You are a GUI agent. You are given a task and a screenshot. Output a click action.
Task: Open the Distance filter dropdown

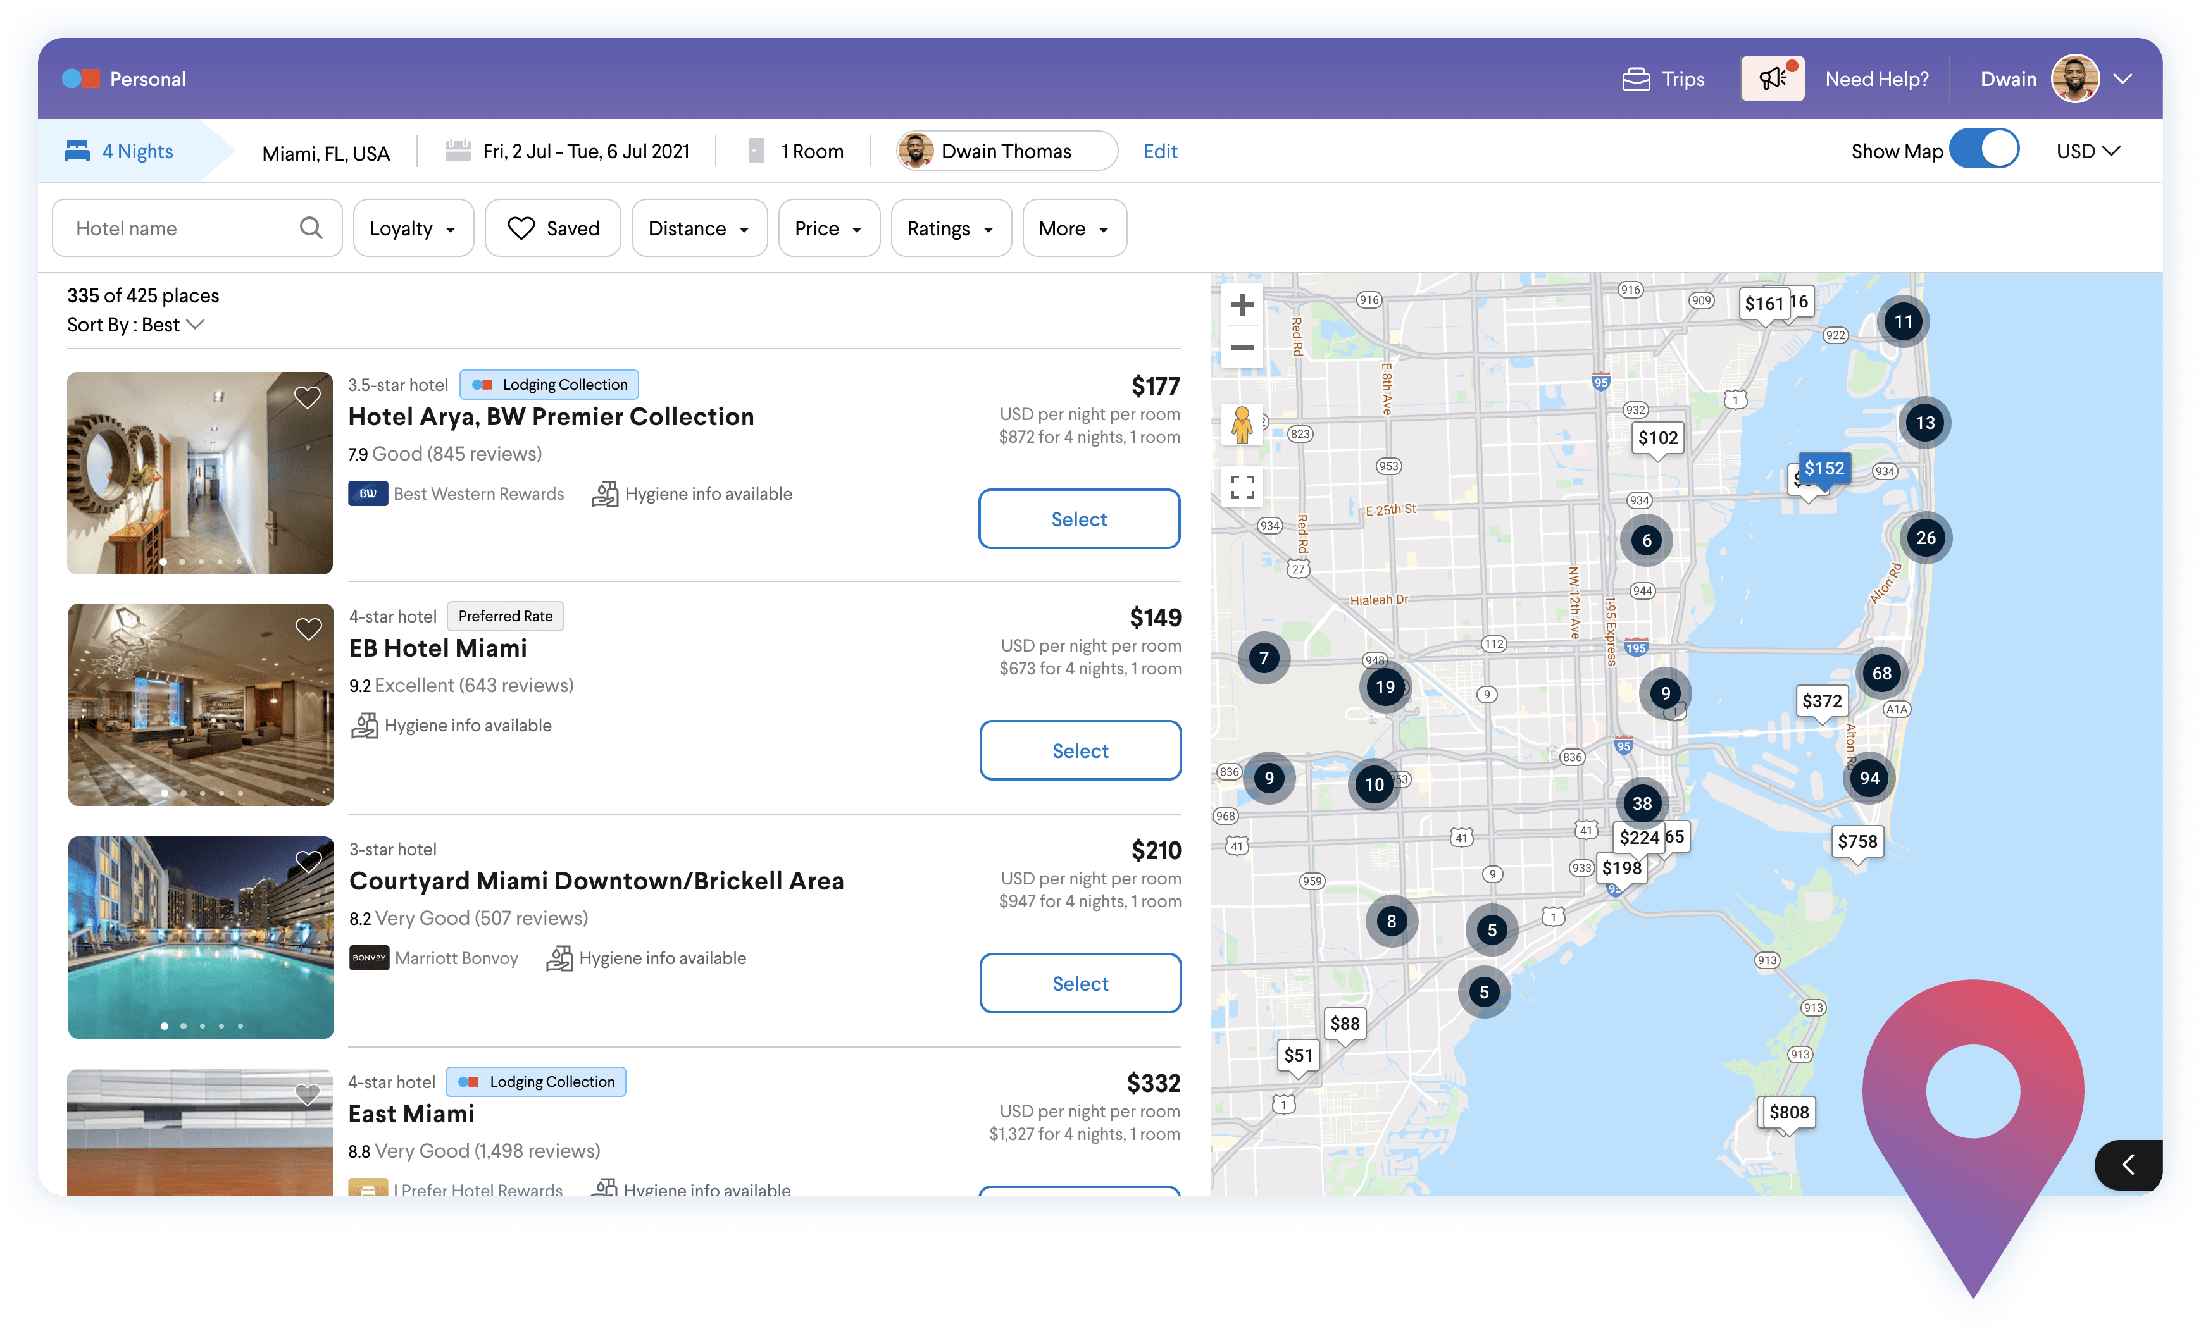click(x=699, y=228)
